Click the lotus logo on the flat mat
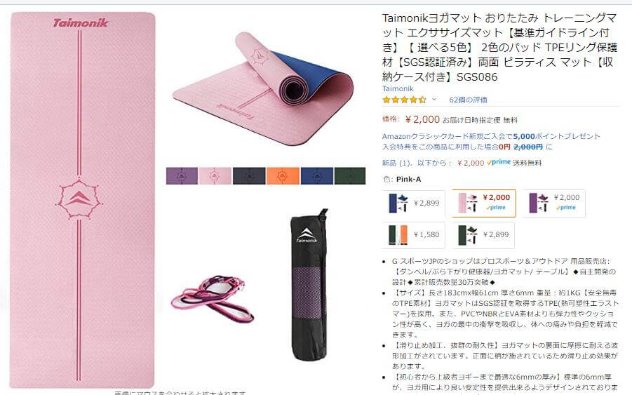Screen dimensions: 632x395 (79, 199)
